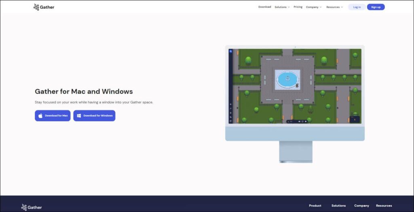Viewport: 414px width, 212px height.
Task: Open the Pricing page link
Action: (298, 7)
